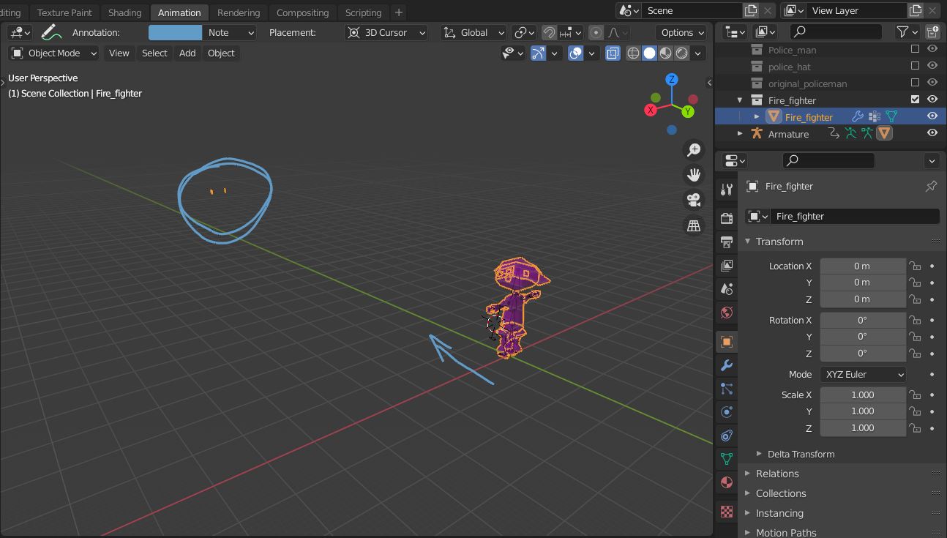
Task: Open the Object Constraint properties tab
Action: [x=727, y=436]
